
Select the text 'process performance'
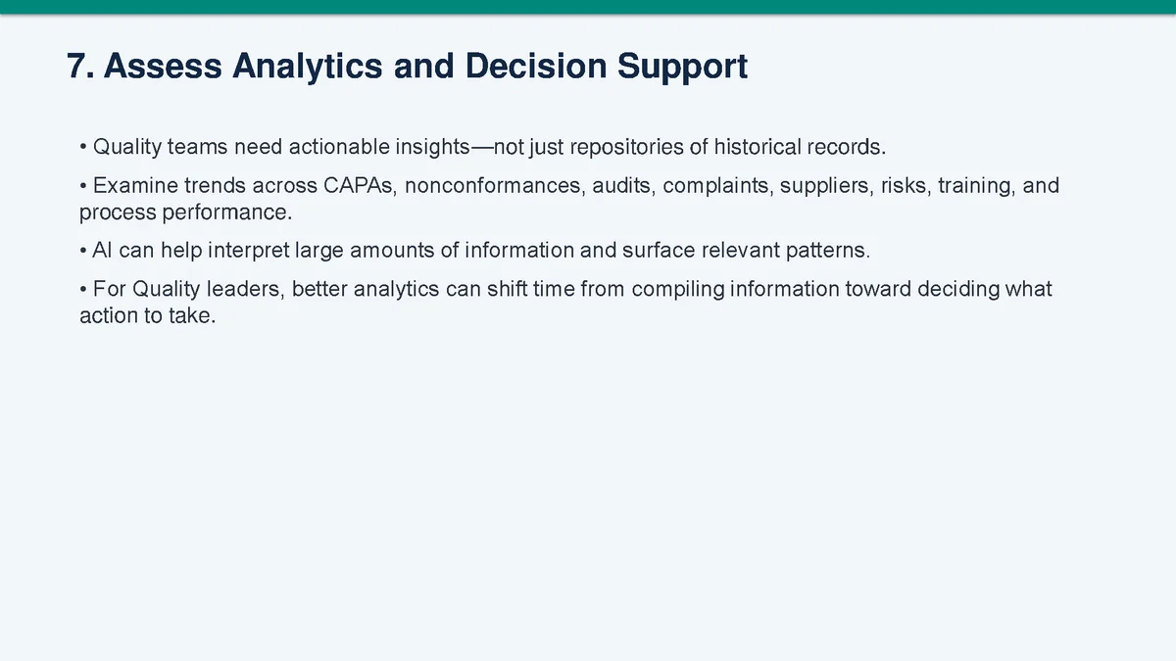tap(185, 212)
